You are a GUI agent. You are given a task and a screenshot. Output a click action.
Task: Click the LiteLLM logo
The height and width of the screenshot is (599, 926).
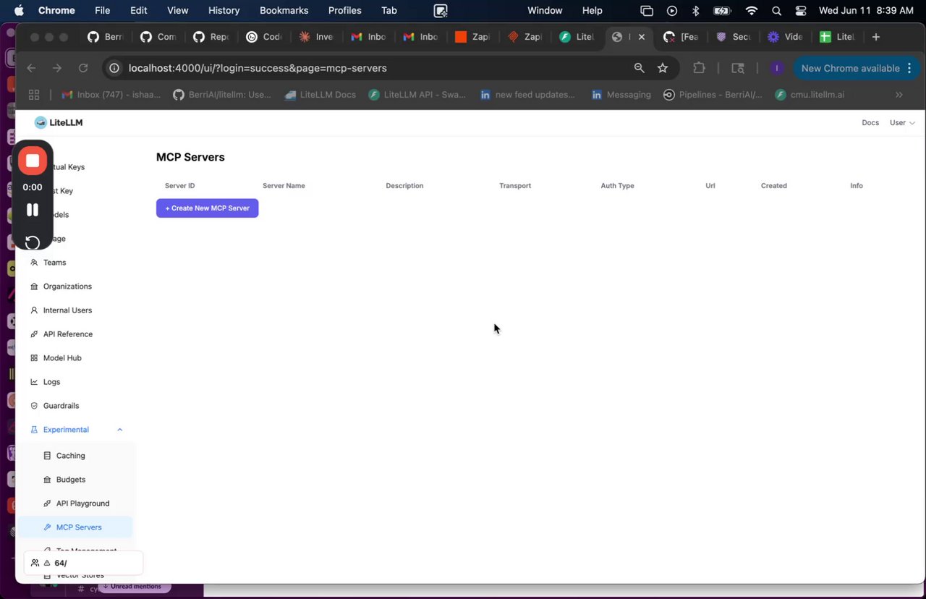point(59,123)
